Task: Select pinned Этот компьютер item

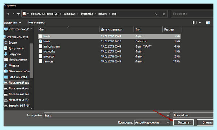Action: pos(16,29)
